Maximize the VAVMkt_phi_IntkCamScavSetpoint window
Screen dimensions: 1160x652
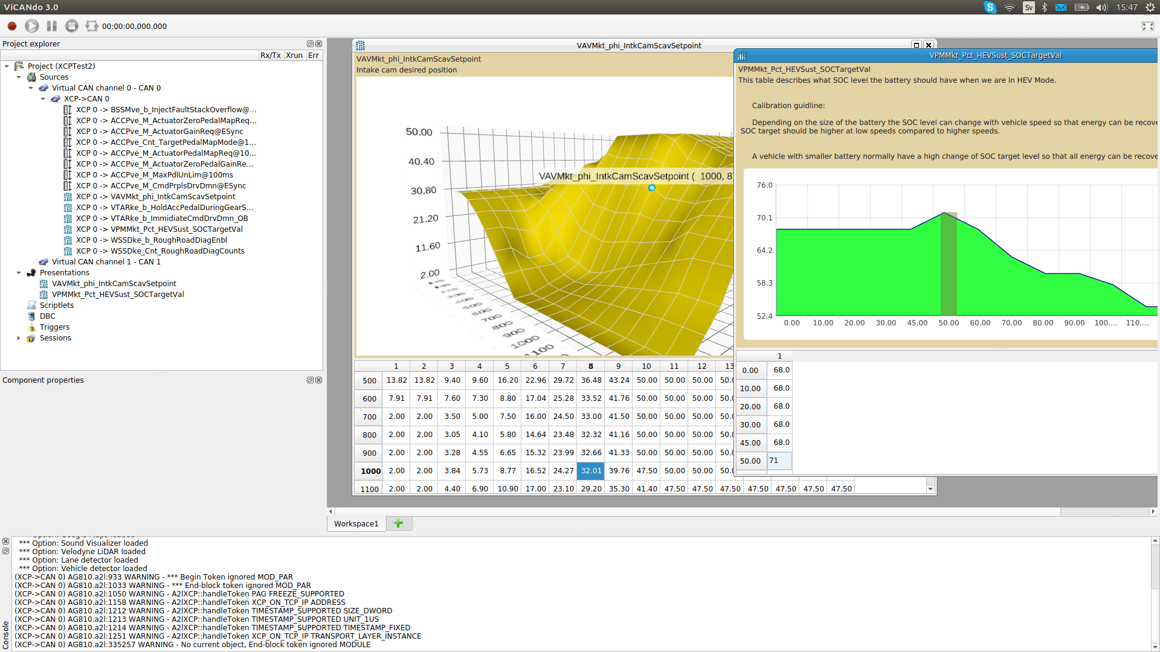point(917,45)
